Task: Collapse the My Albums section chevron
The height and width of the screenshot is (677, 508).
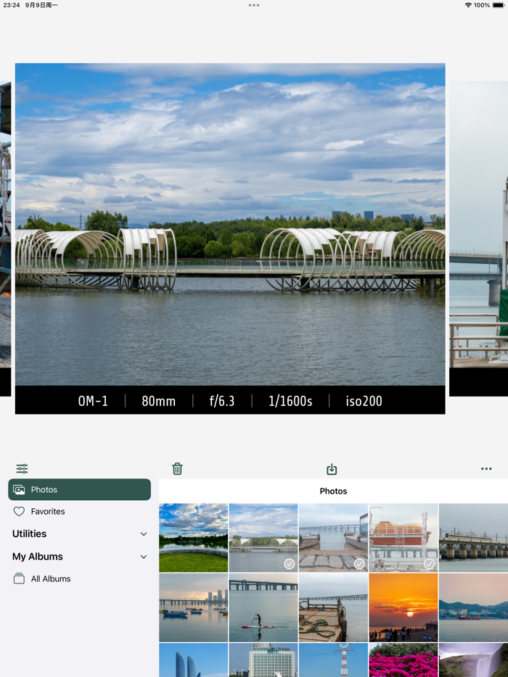Action: tap(144, 557)
